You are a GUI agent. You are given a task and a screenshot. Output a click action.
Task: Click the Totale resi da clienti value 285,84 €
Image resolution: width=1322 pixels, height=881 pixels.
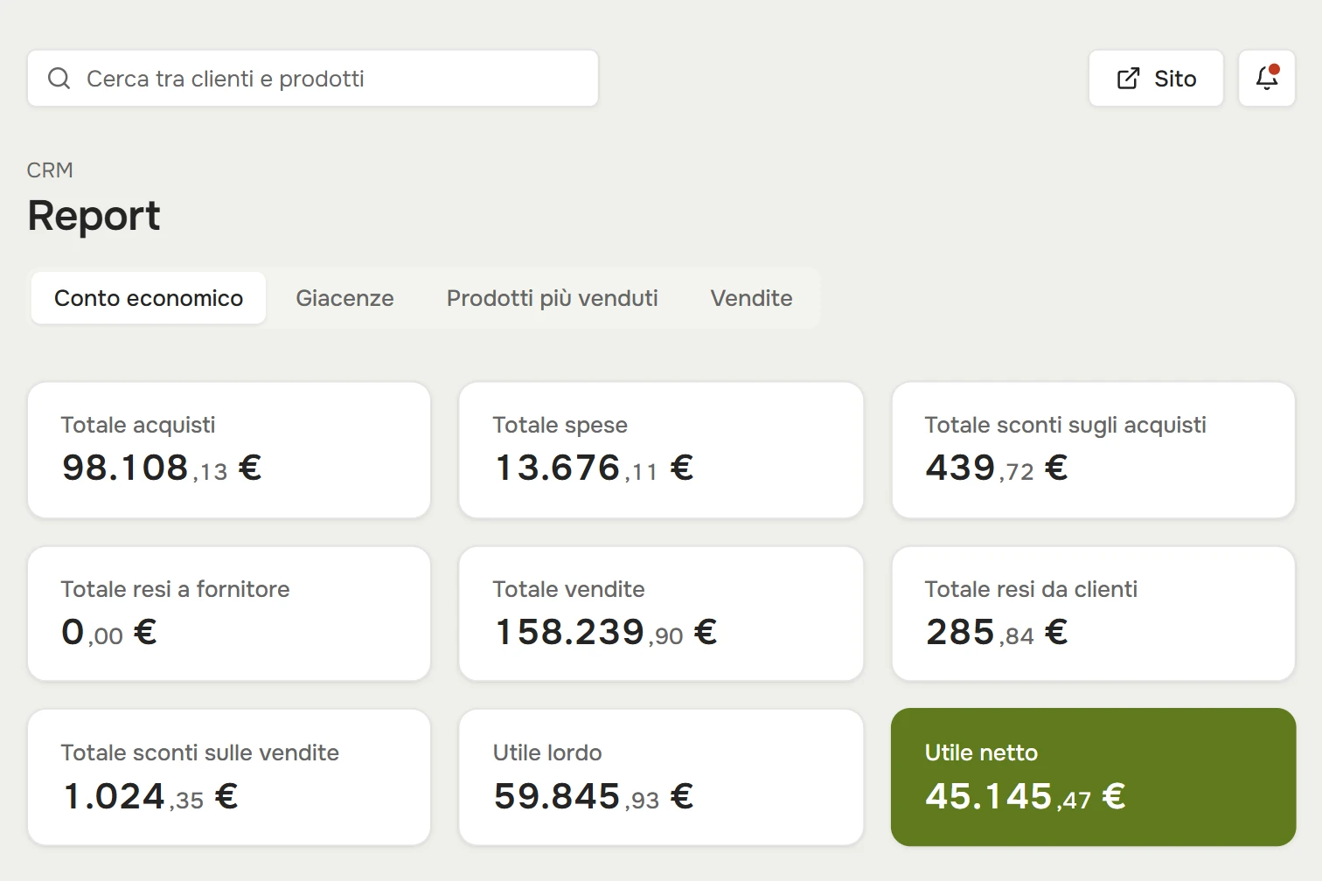pyautogui.click(x=997, y=632)
